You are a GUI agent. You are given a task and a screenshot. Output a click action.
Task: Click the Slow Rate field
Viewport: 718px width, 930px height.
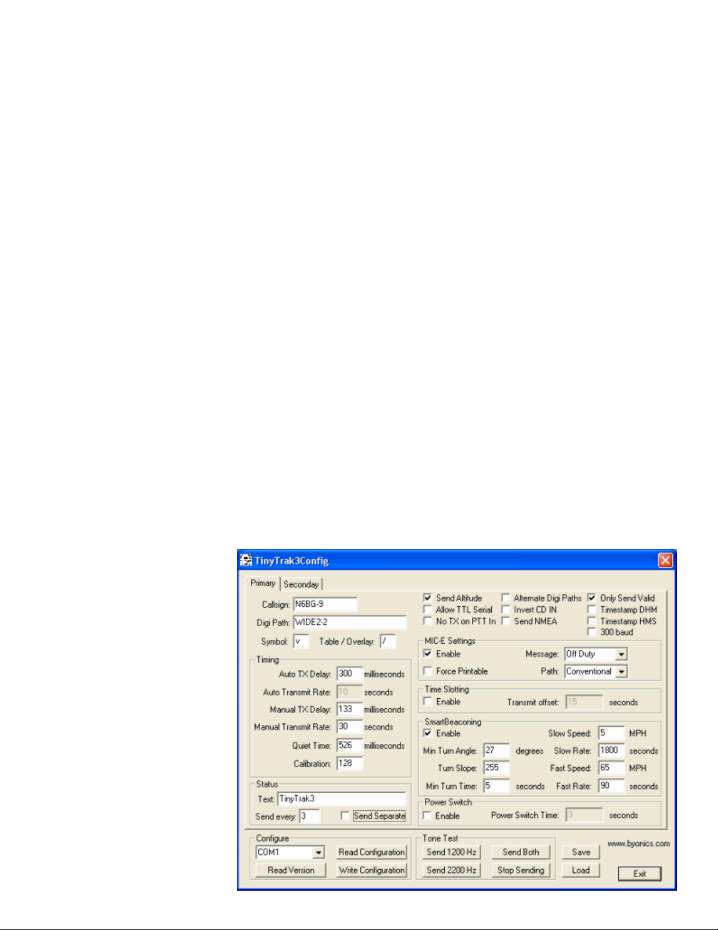(611, 750)
